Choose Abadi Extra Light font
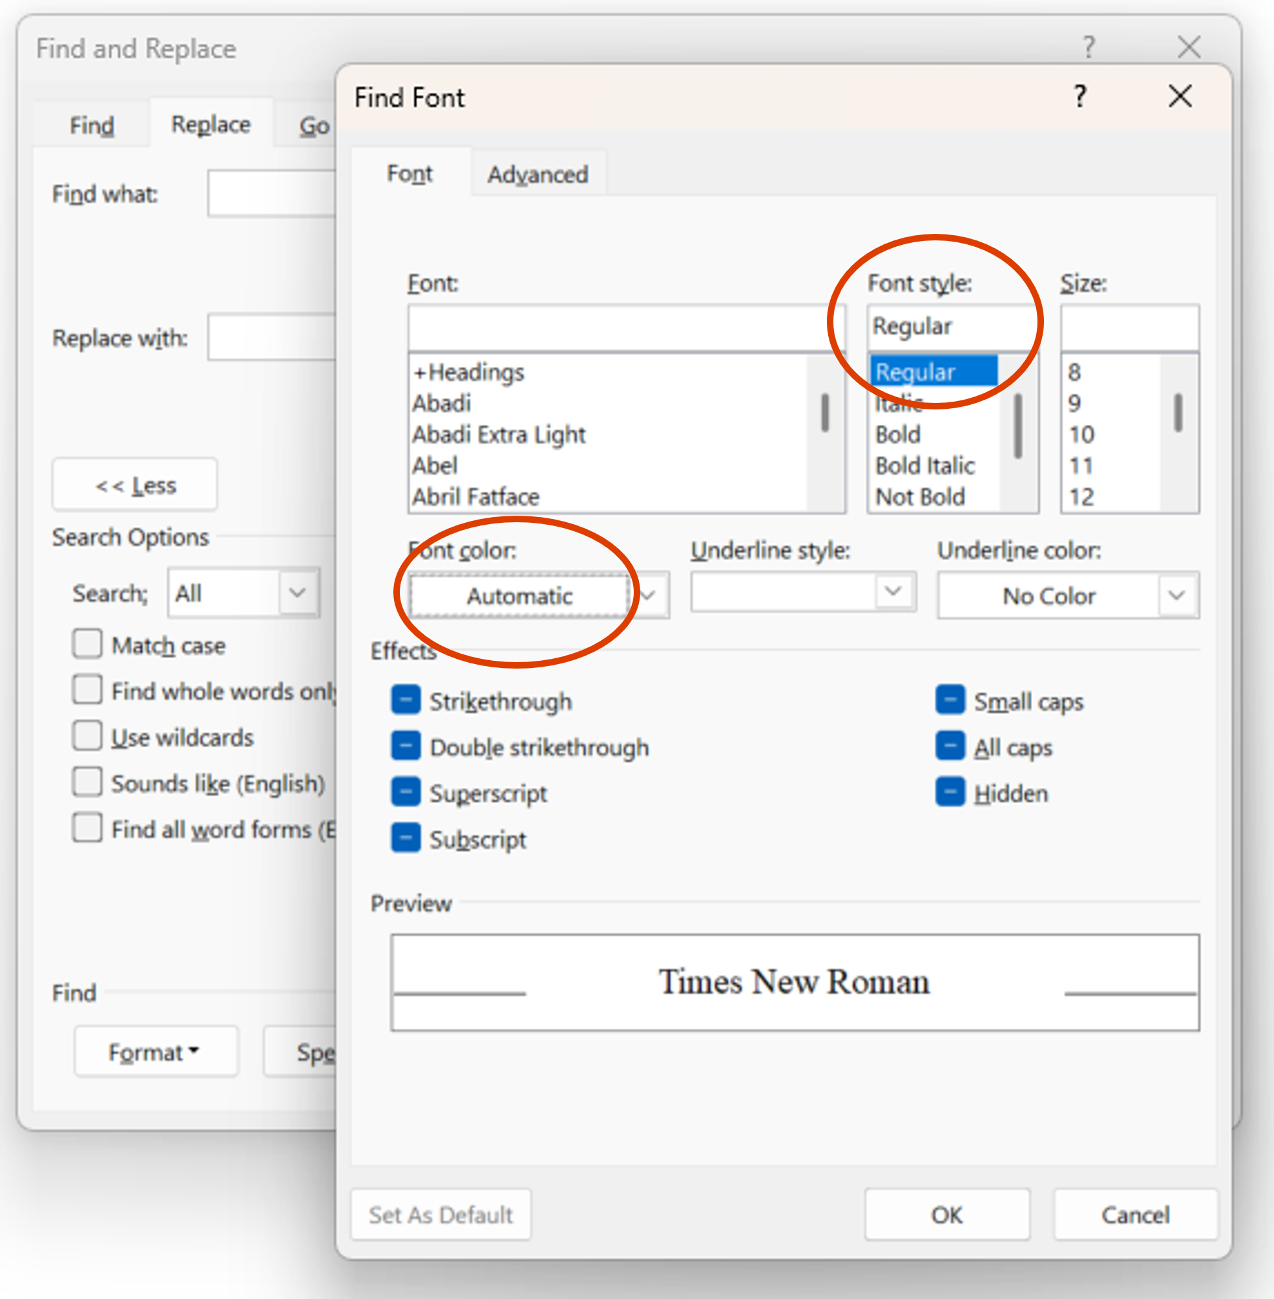Screen dimensions: 1274x1299 click(x=498, y=435)
